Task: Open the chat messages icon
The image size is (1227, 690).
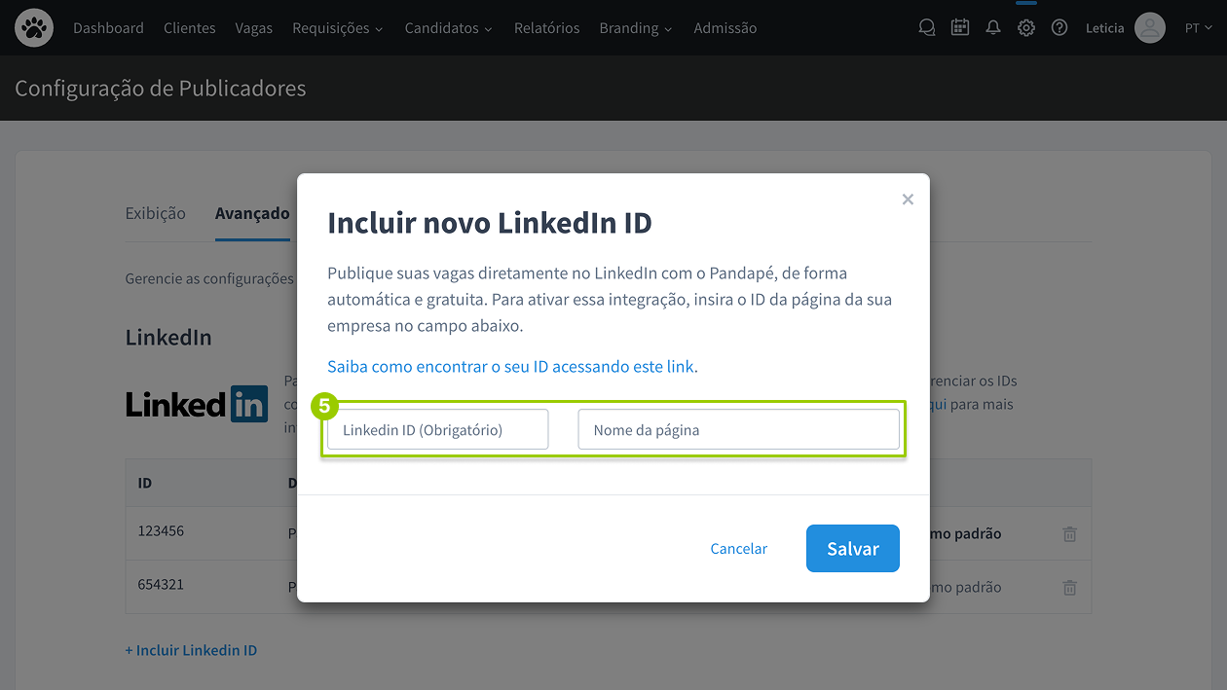Action: point(927,28)
